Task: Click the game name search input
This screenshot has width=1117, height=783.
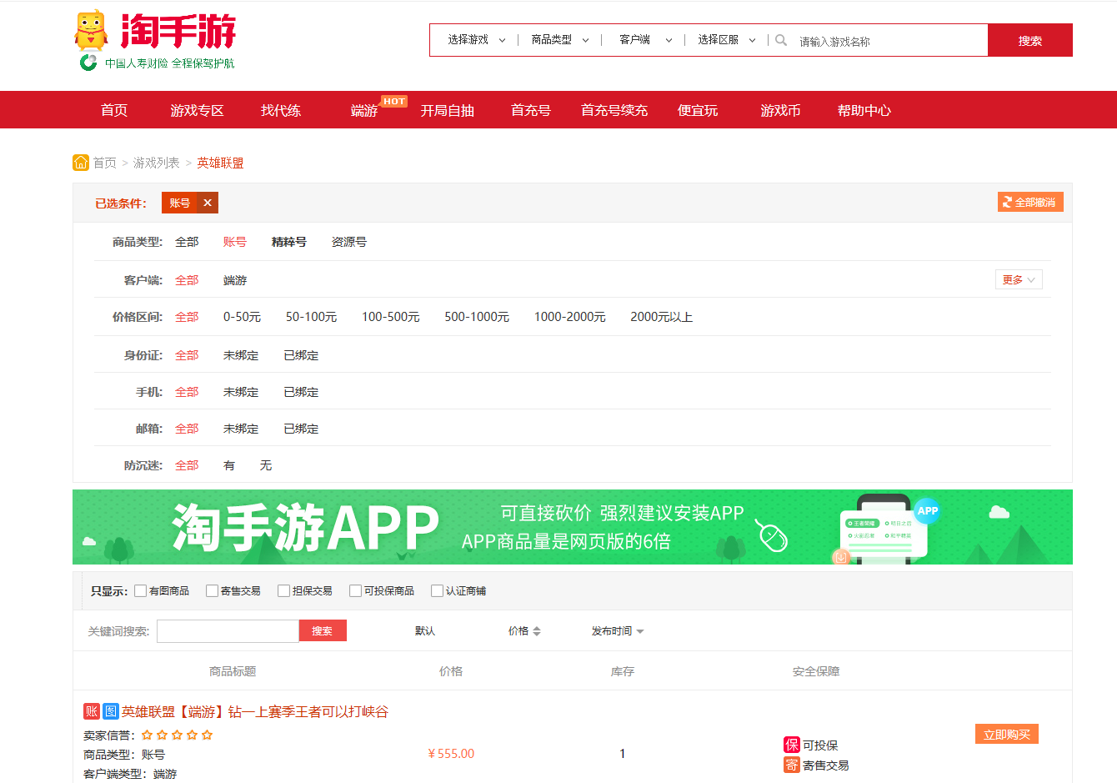Action: point(888,41)
